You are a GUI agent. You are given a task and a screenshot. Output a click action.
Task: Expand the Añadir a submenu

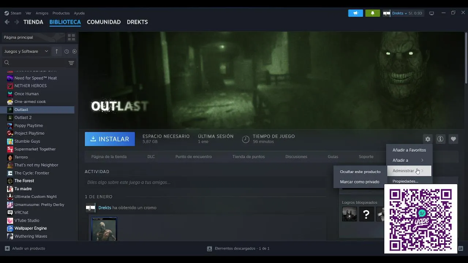click(x=409, y=160)
